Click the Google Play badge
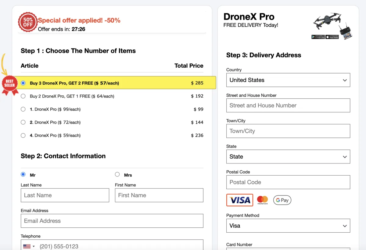 (318, 37)
